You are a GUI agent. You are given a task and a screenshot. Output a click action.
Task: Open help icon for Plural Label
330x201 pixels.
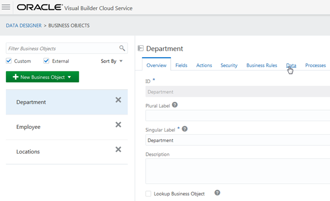click(x=175, y=105)
